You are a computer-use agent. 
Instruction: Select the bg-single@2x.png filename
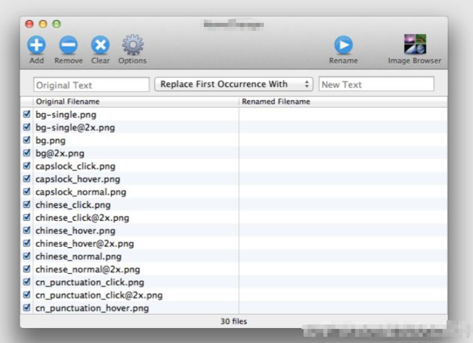tap(75, 128)
